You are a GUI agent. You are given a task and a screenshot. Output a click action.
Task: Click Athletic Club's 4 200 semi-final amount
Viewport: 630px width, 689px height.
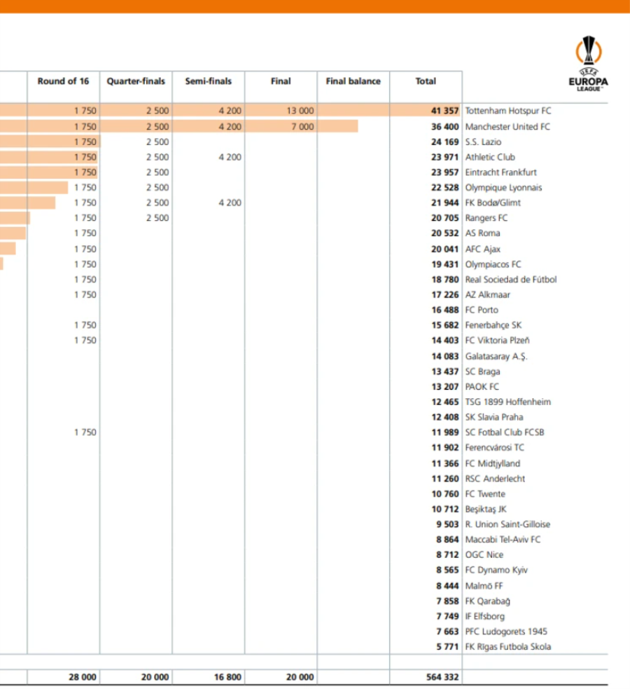230,158
